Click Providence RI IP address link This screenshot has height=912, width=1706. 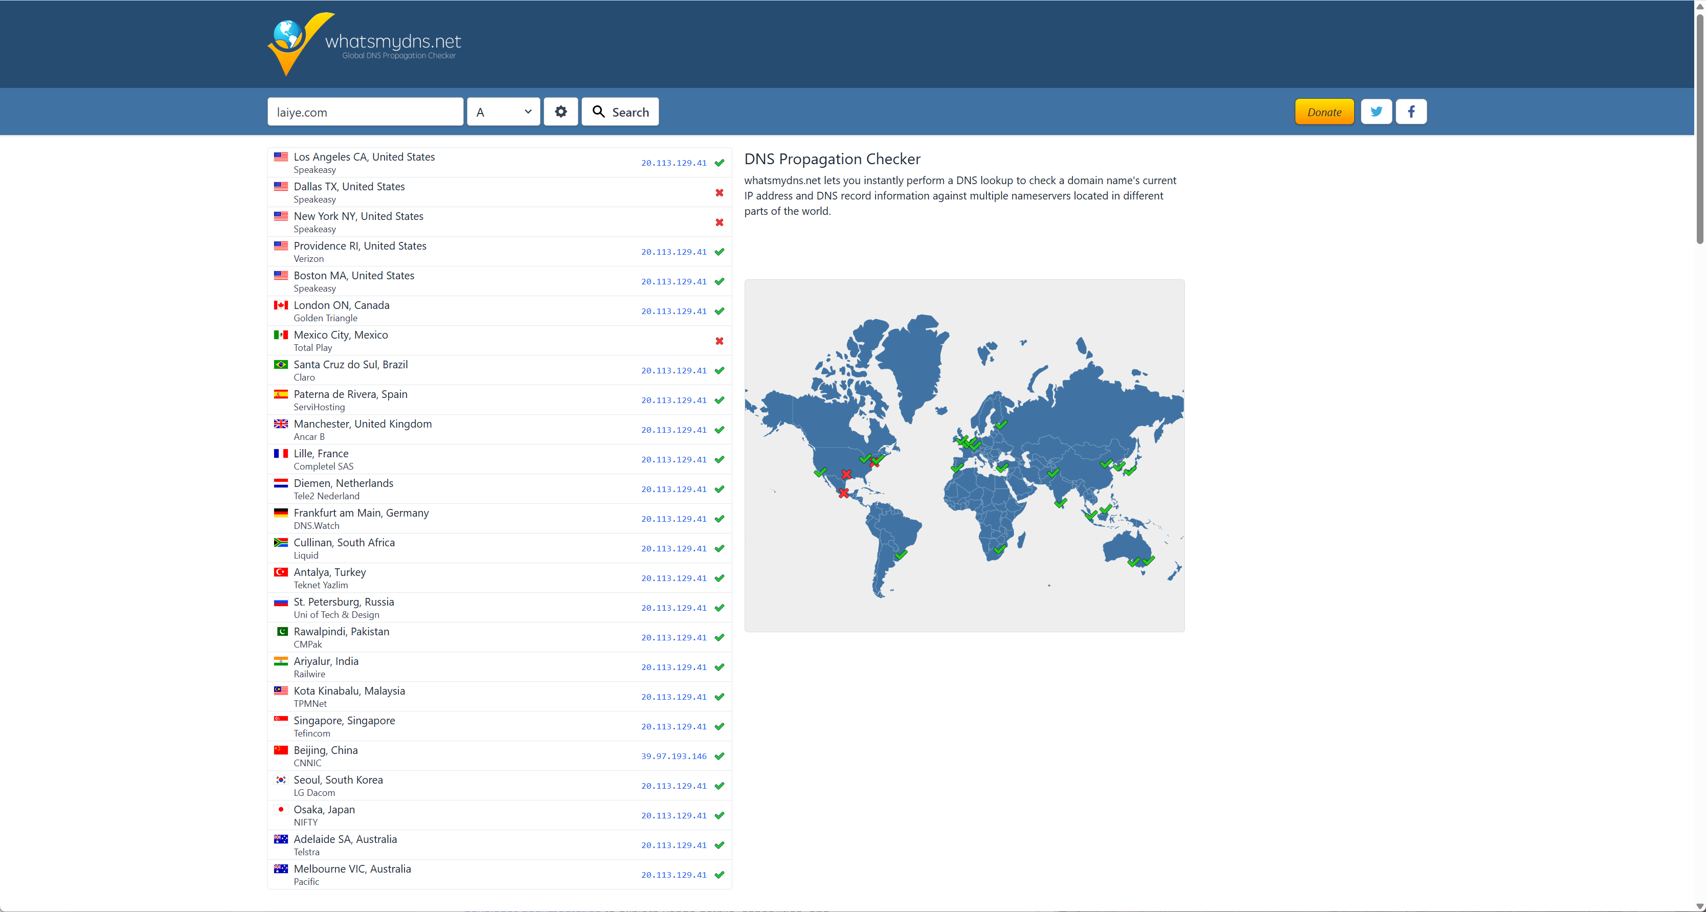(x=674, y=252)
